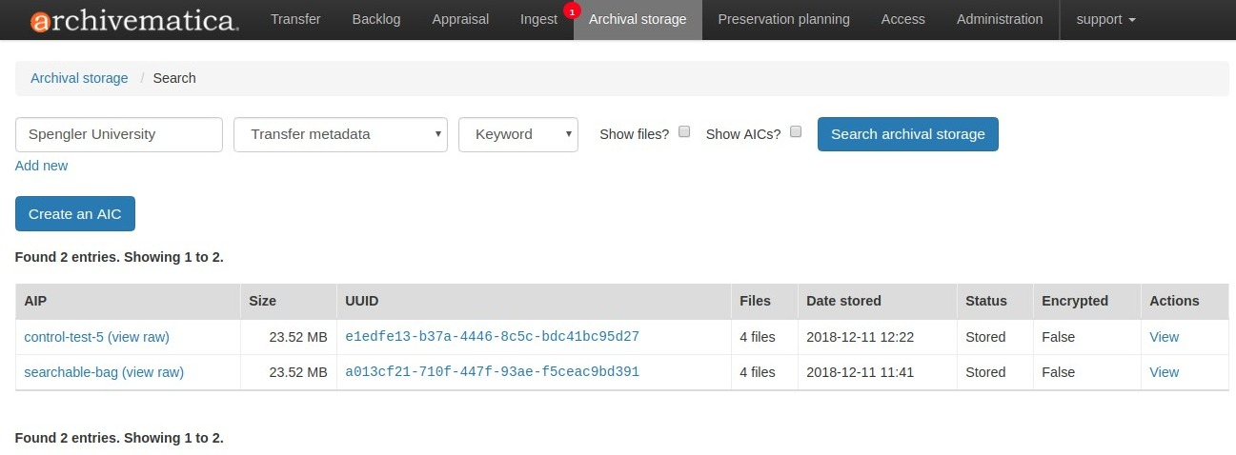Sort by the Date stored column header
1236x455 pixels.
[x=843, y=301]
